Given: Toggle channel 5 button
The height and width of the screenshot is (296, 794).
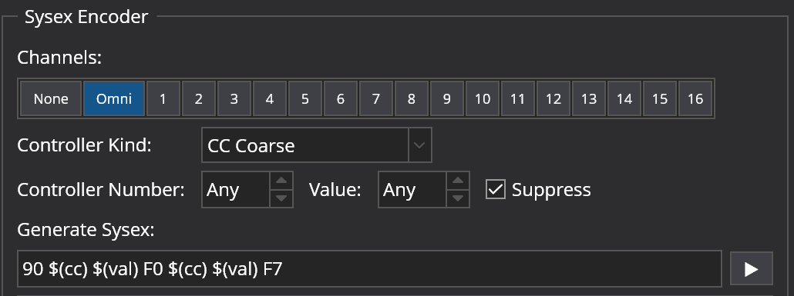Looking at the screenshot, I should pos(304,98).
